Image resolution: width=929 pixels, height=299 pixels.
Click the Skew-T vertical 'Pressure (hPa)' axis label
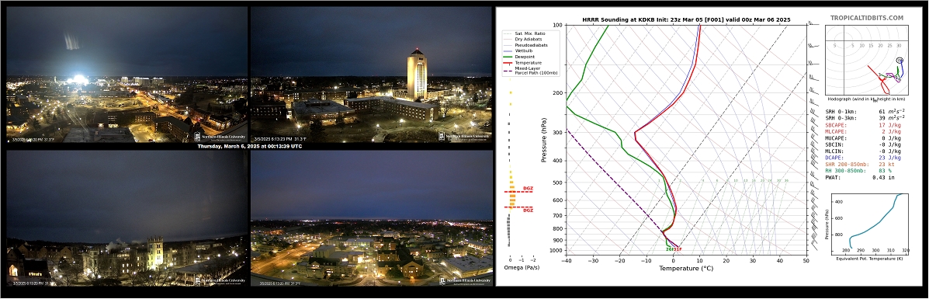pyautogui.click(x=544, y=140)
